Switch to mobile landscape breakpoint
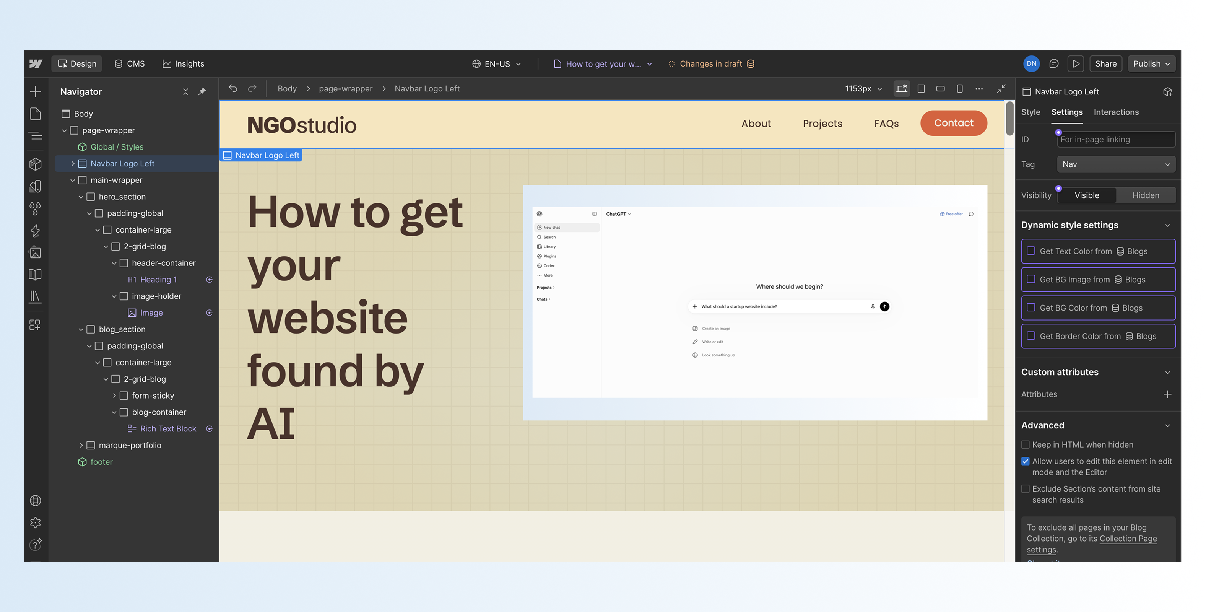The height and width of the screenshot is (612, 1206). point(940,88)
